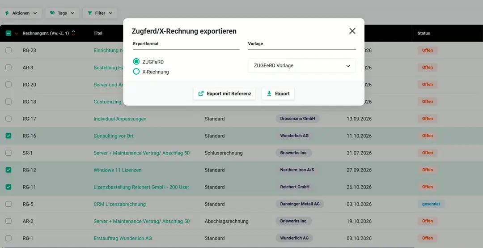Click the lightning bolt Aktionen icon
The image size is (483, 248).
[x=7, y=13]
